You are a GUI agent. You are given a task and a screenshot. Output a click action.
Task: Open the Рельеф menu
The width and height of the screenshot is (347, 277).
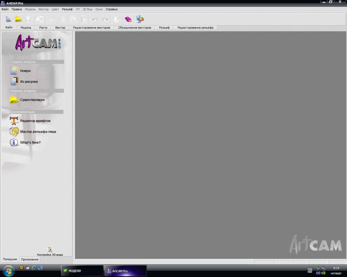coord(67,9)
